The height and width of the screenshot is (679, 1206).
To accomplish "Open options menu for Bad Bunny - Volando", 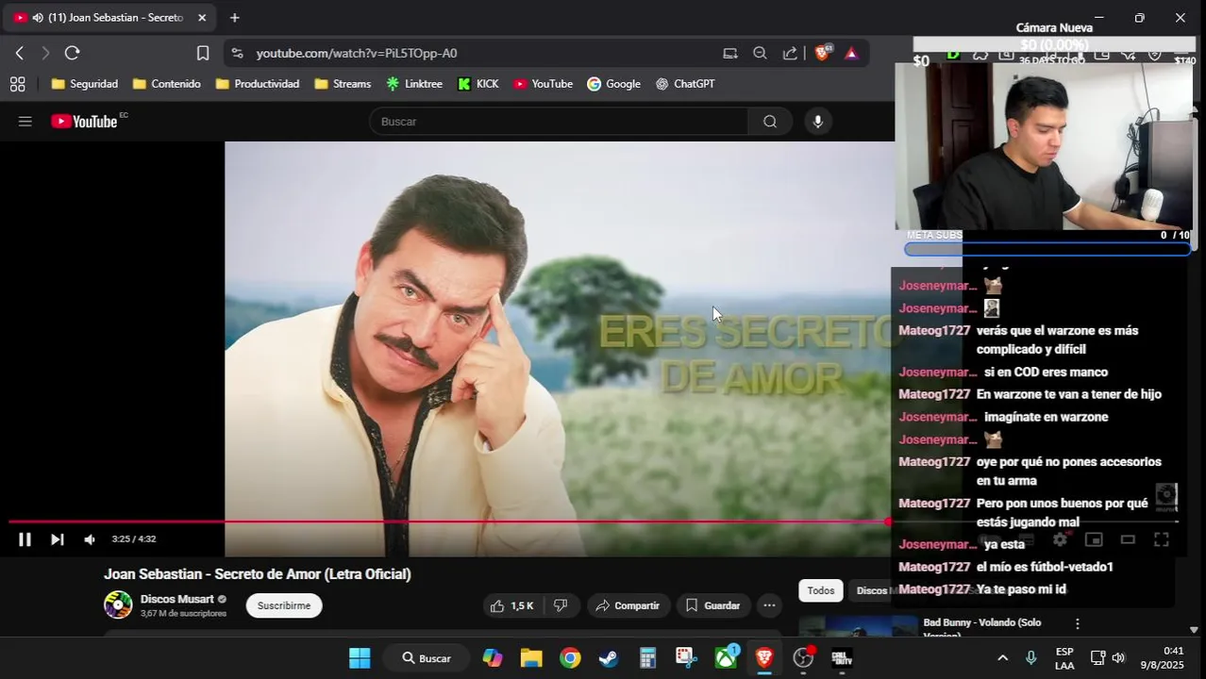I will 1077,623.
